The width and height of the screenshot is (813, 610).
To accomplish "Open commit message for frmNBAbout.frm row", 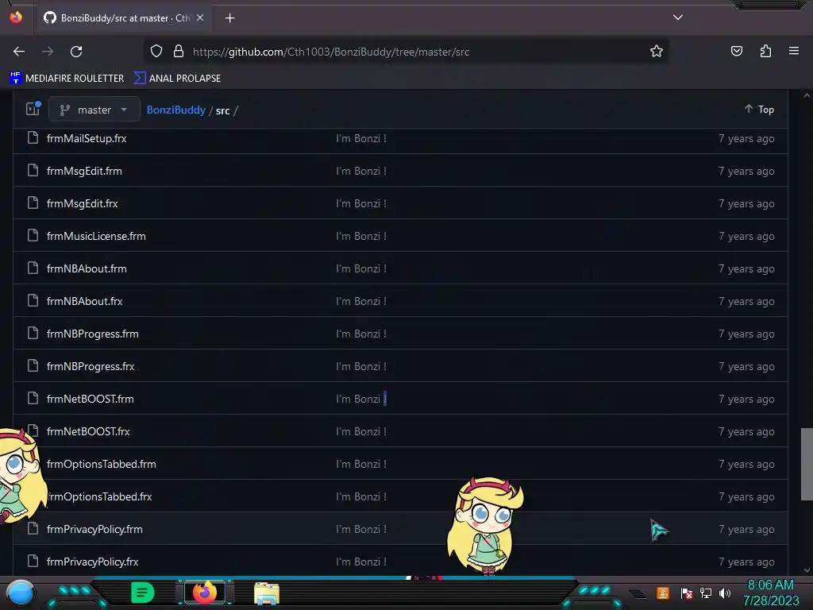I will pyautogui.click(x=361, y=268).
